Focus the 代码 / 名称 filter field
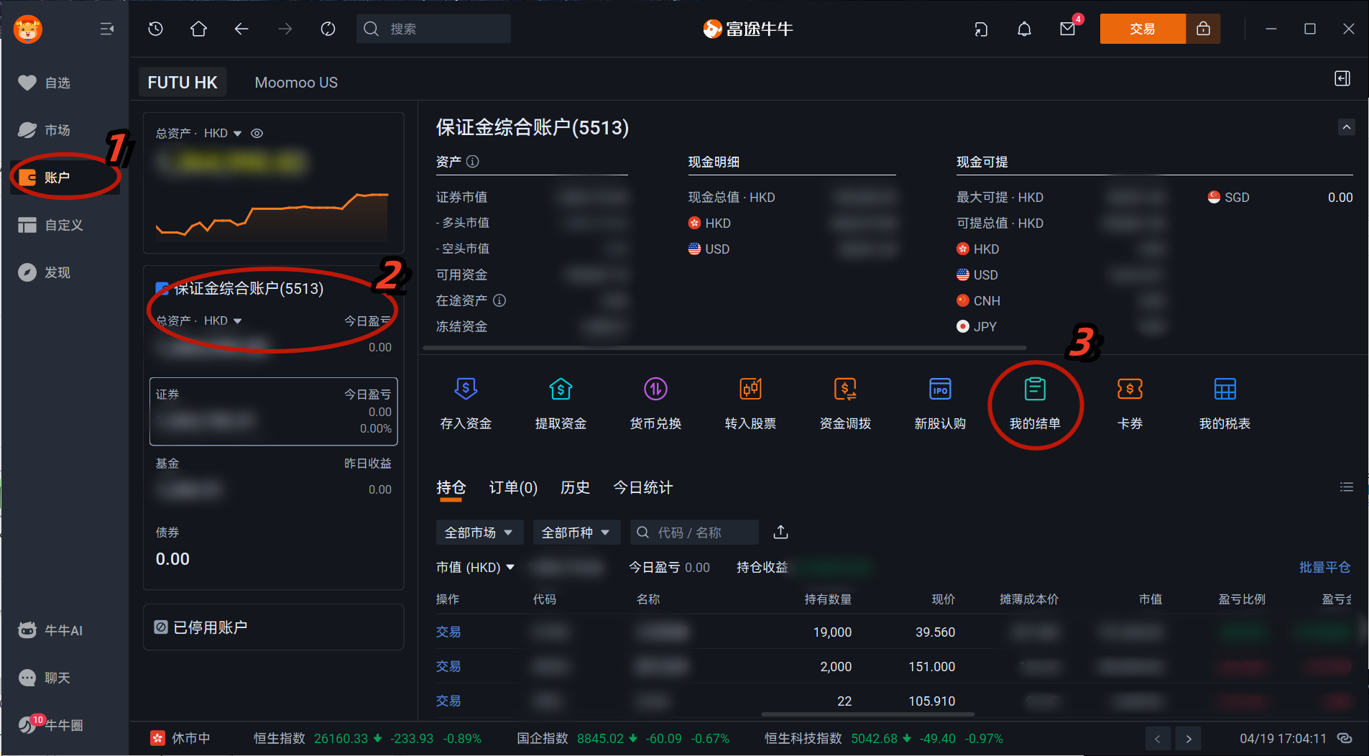This screenshot has width=1369, height=756. coord(694,533)
